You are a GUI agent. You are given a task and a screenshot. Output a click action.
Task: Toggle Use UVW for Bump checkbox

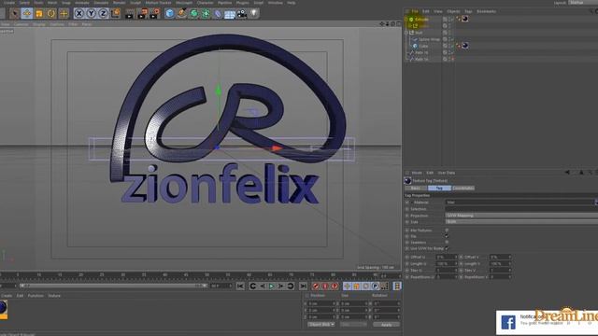pos(447,248)
